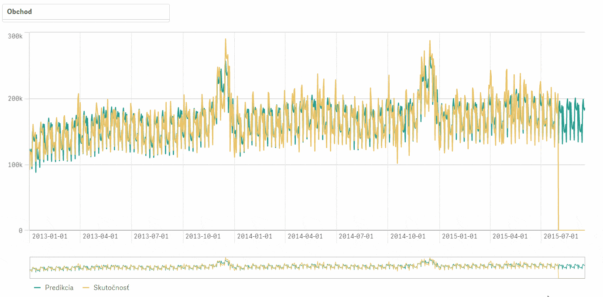Click the 2014-04-01 axis label
Image resolution: width=603 pixels, height=297 pixels.
click(x=305, y=236)
